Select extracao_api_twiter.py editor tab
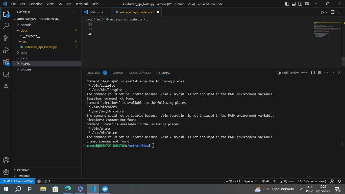 coord(137,12)
